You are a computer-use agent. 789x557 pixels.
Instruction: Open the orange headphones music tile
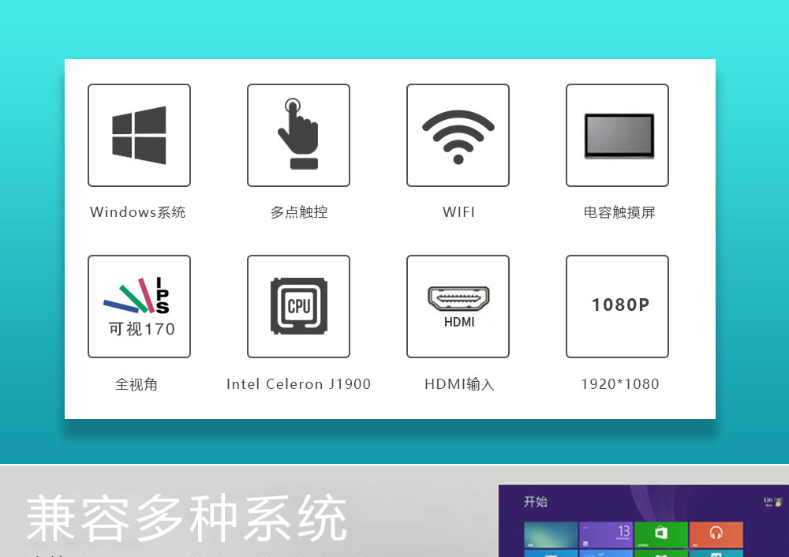(x=716, y=534)
